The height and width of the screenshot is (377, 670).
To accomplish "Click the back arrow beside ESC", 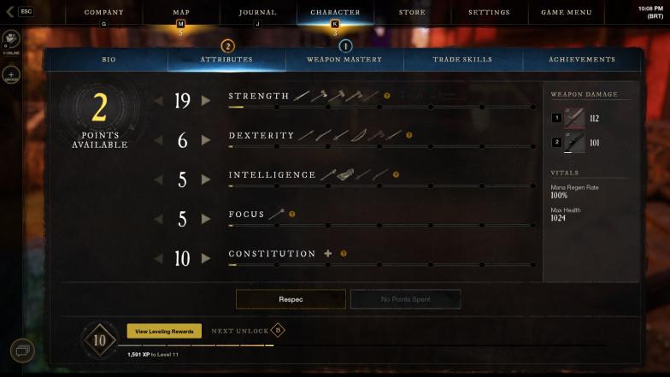I will 10,12.
